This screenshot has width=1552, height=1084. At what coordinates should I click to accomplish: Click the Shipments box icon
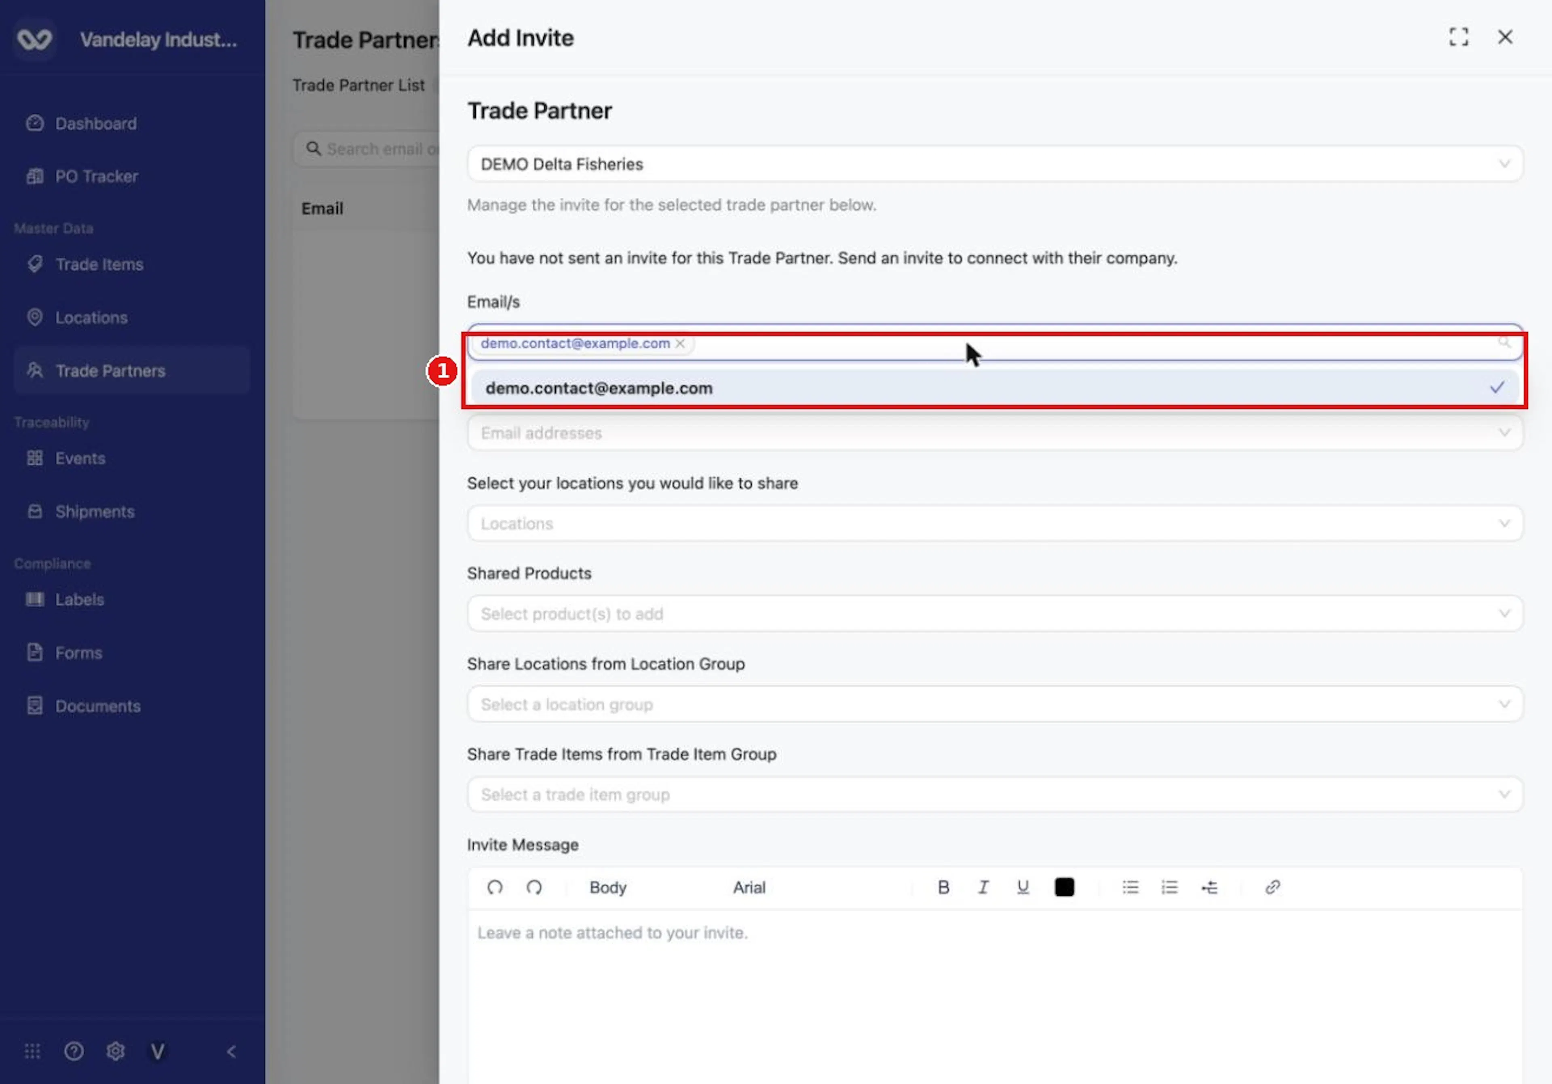pos(34,511)
